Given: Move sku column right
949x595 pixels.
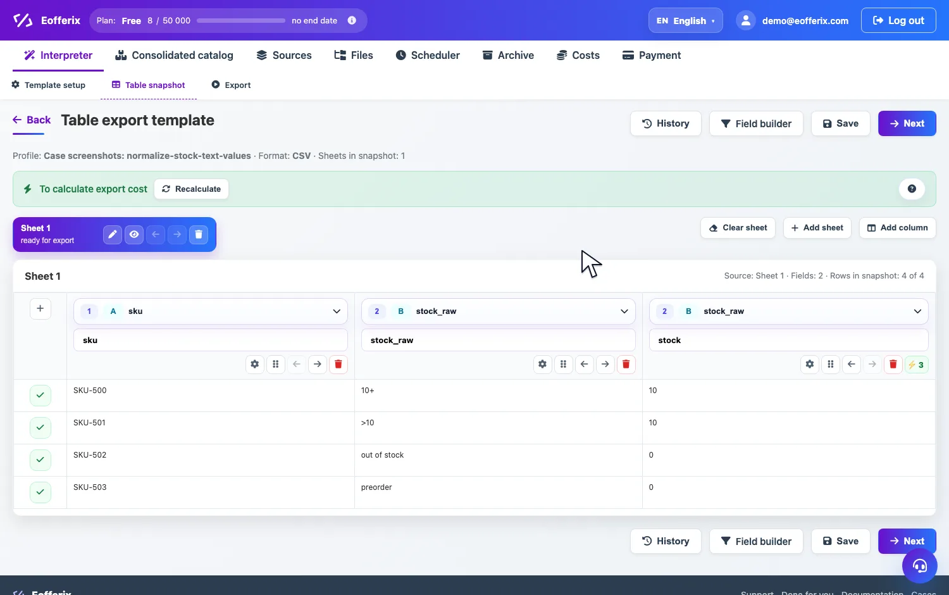Looking at the screenshot, I should 318,364.
